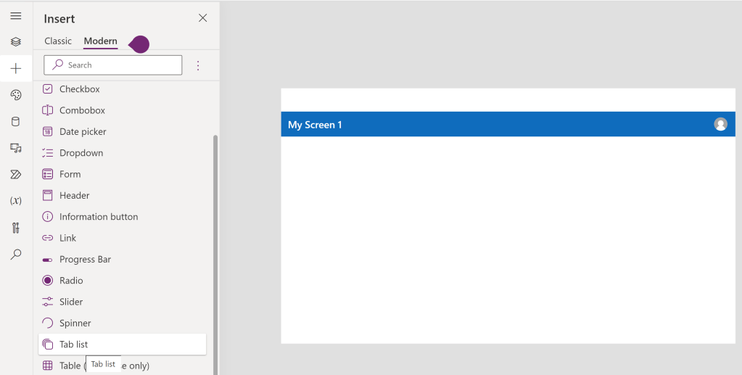742x375 pixels.
Task: Add a Dropdown control from list
Action: tap(81, 153)
